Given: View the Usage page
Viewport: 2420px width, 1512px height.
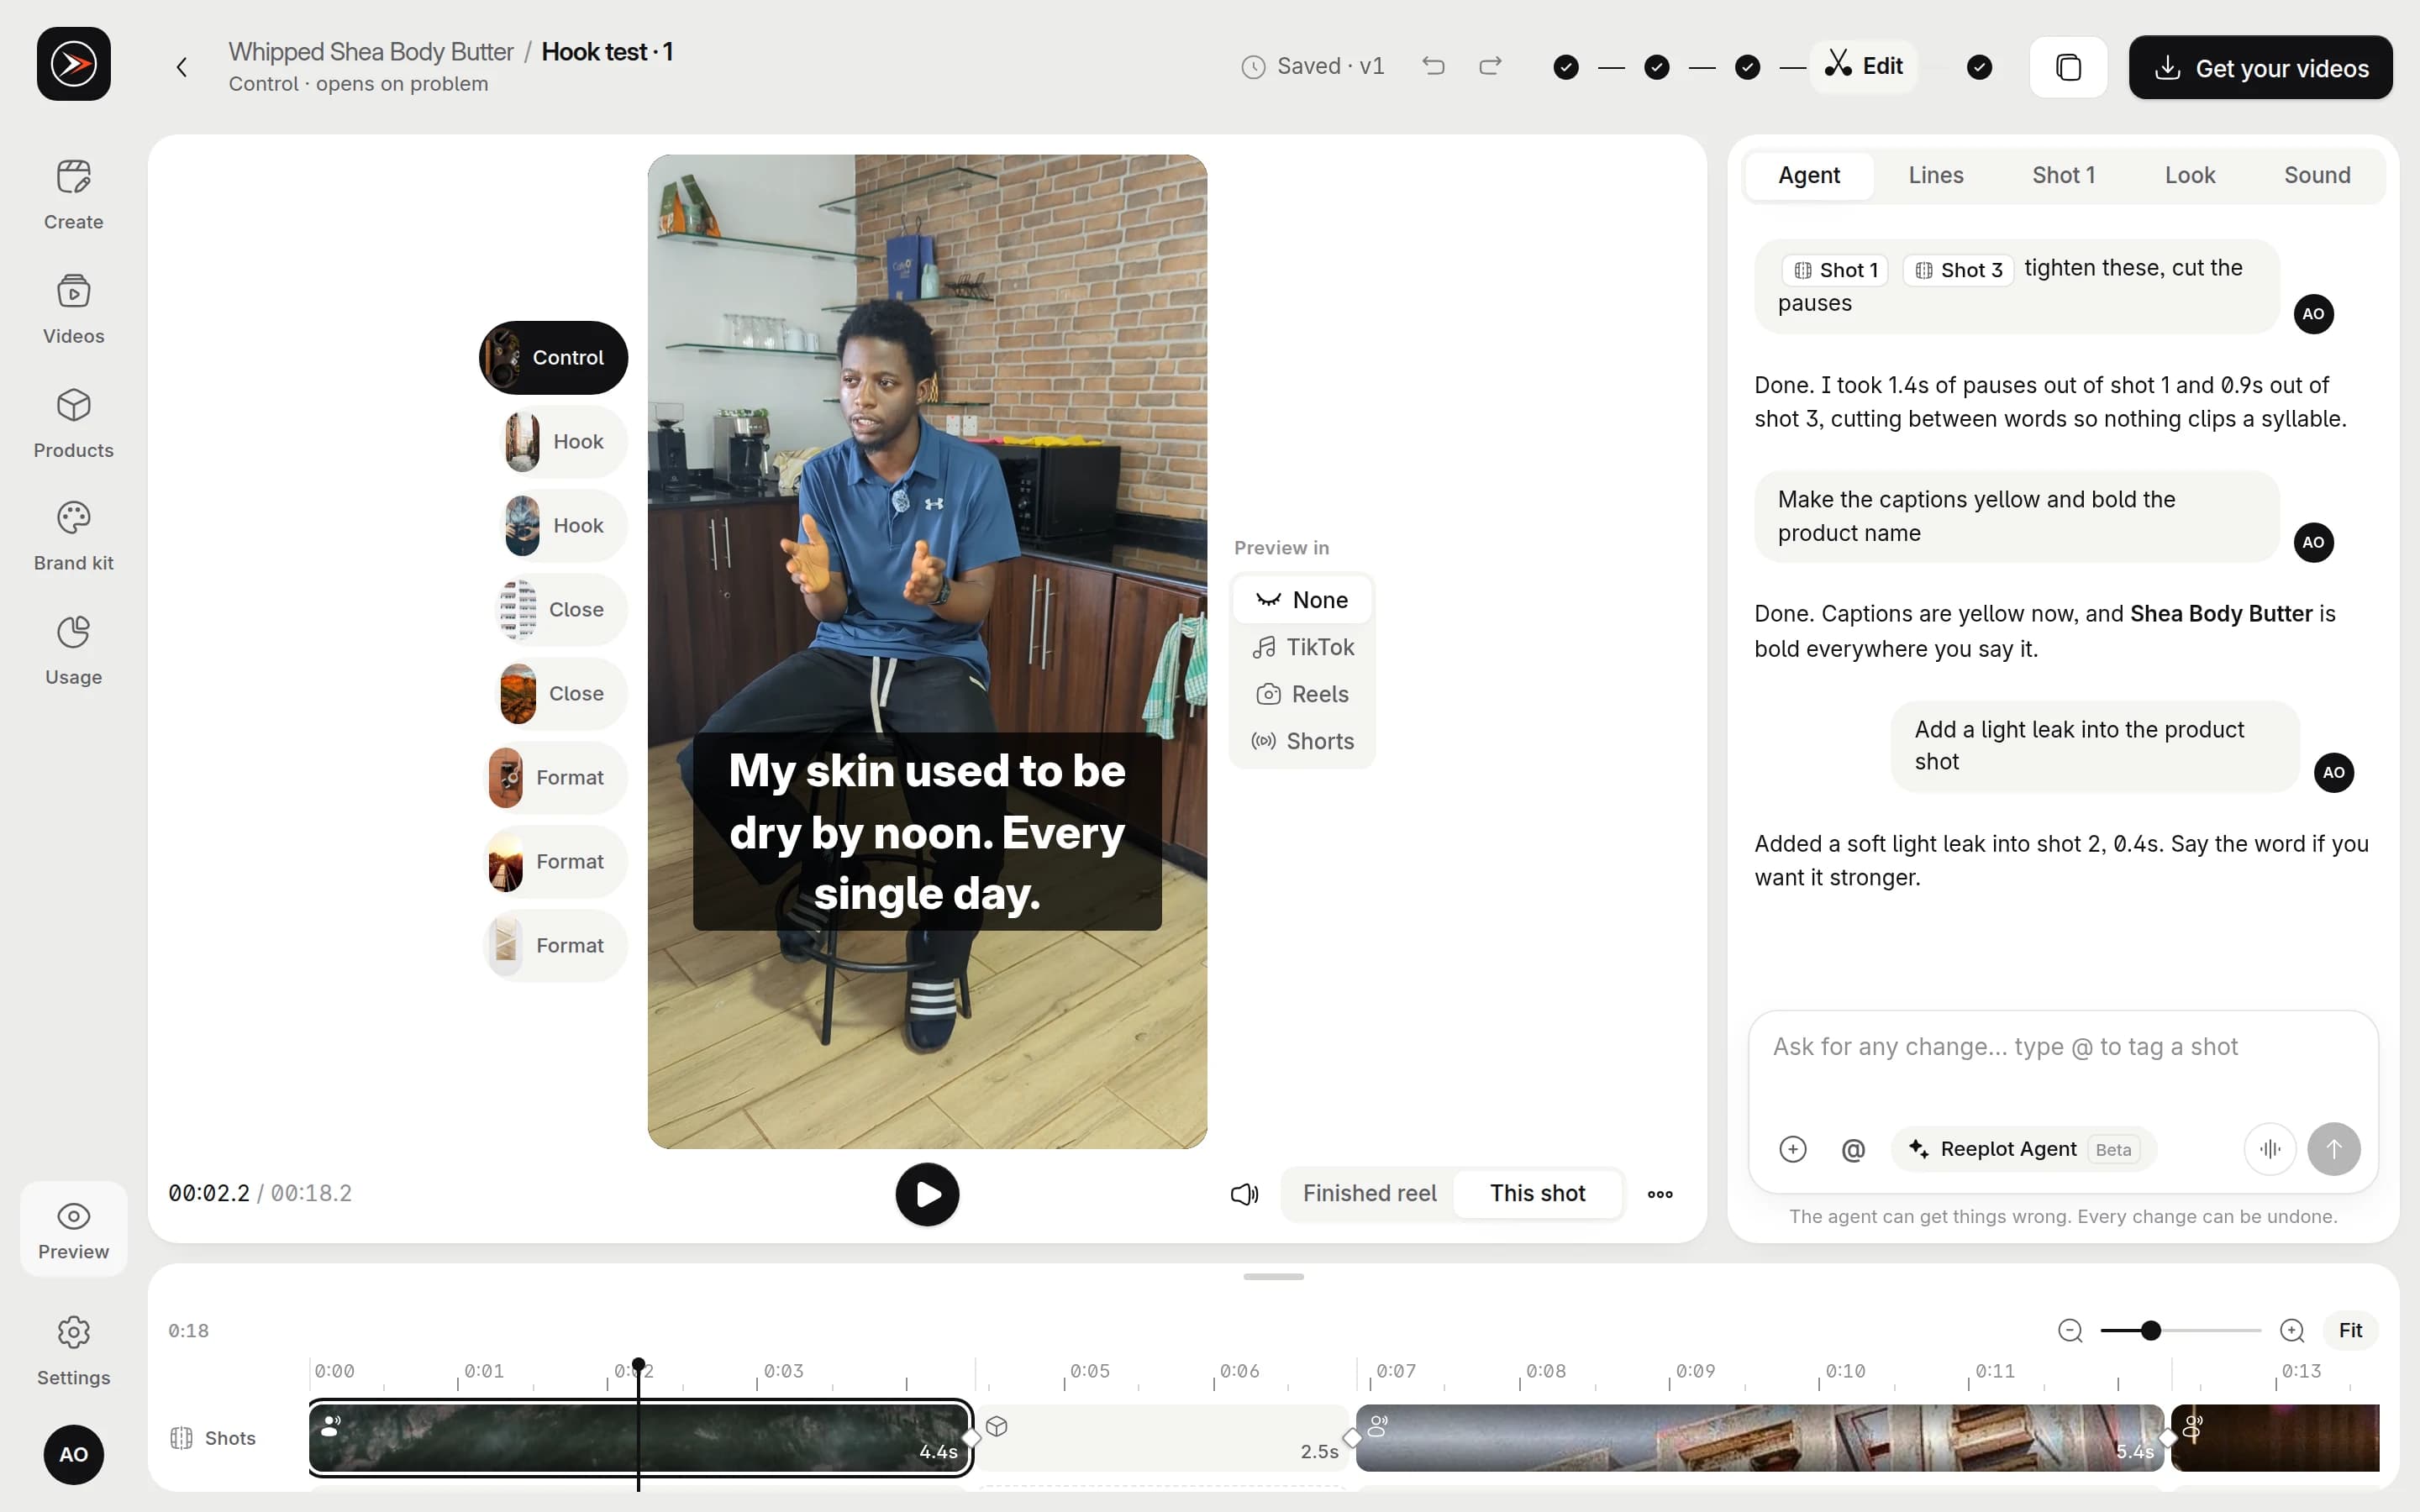Looking at the screenshot, I should (x=73, y=651).
